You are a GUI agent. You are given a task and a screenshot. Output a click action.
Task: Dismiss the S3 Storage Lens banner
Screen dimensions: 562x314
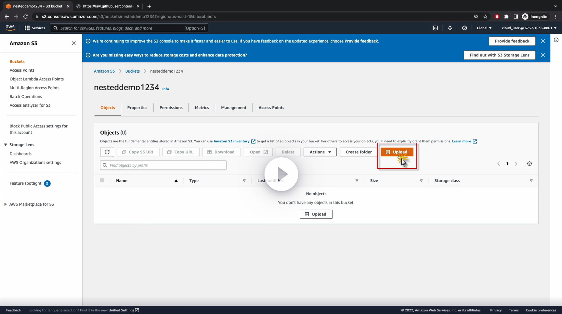(x=543, y=55)
